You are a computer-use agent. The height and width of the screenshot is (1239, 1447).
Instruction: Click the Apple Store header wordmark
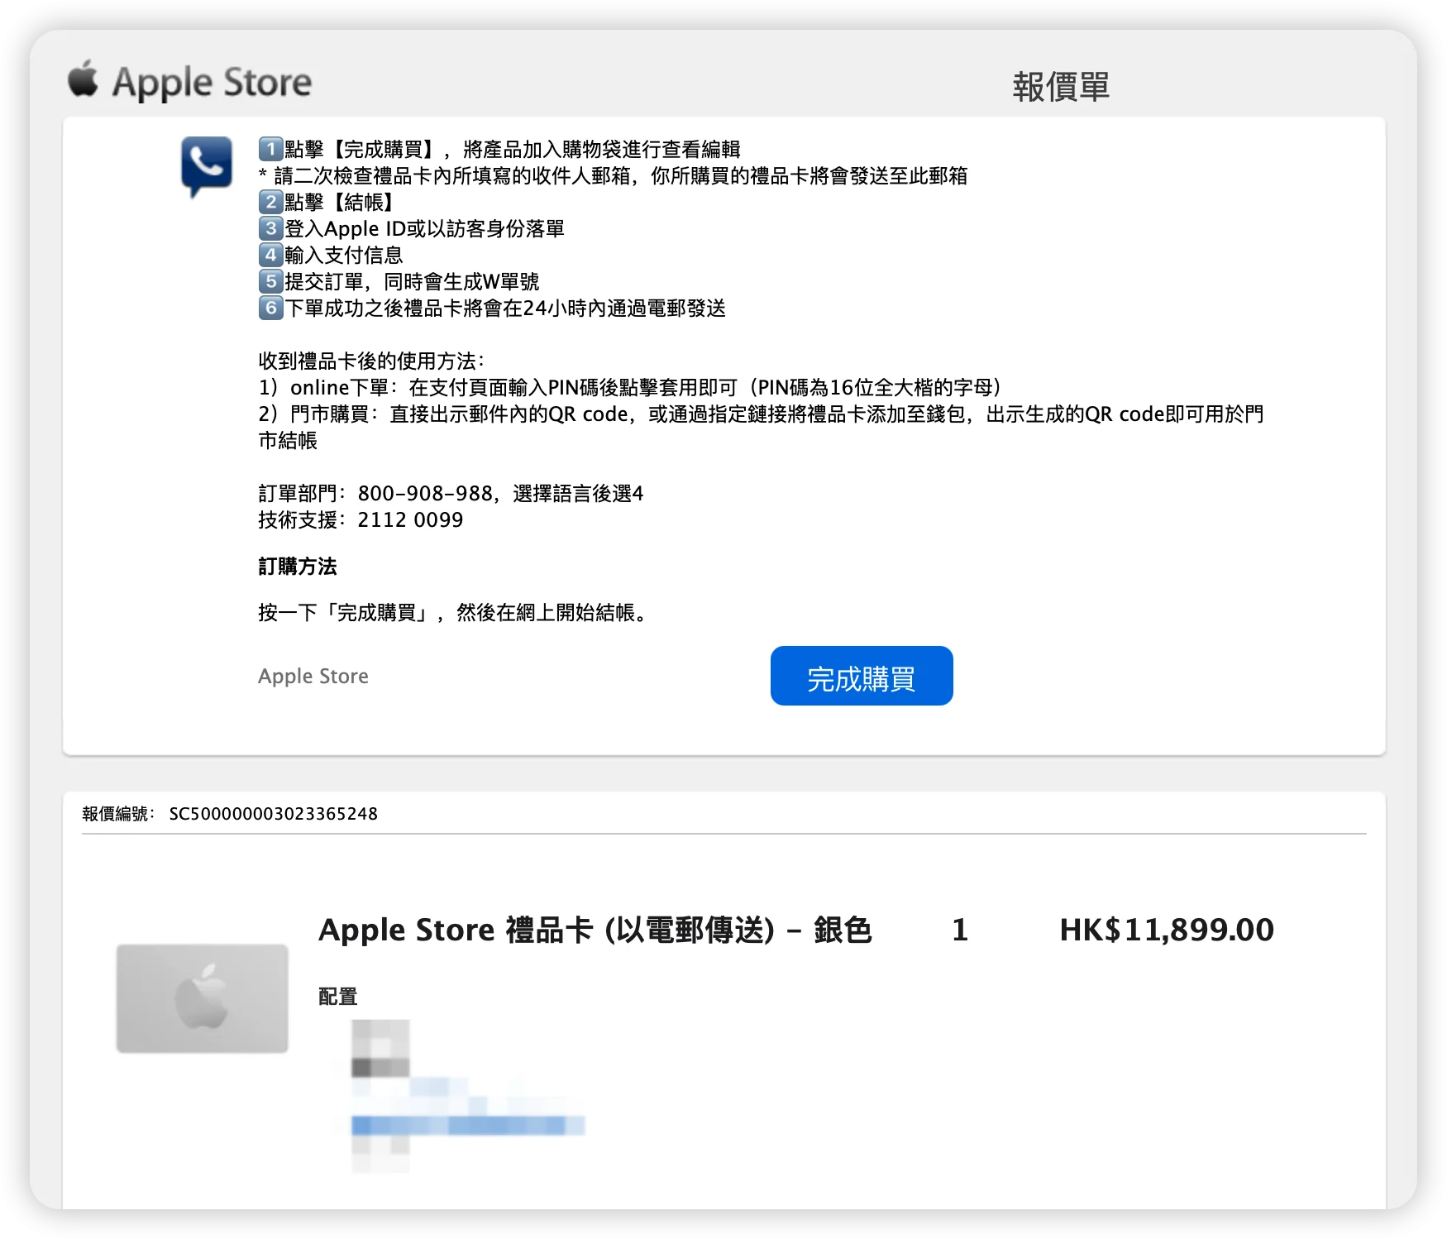(213, 82)
